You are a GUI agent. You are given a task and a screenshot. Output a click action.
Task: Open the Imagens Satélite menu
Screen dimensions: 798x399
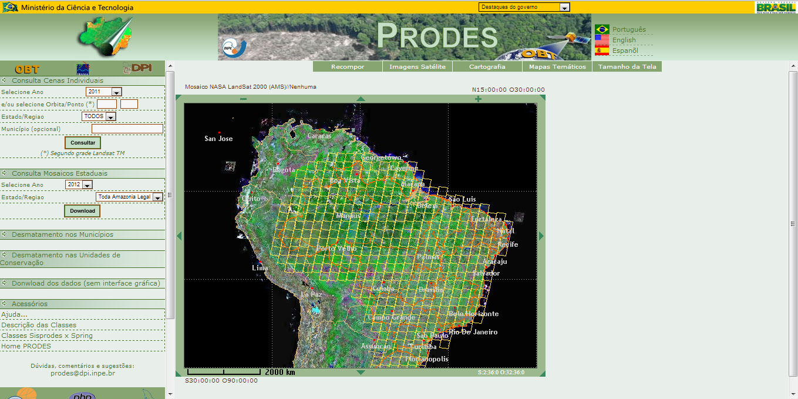pos(417,66)
